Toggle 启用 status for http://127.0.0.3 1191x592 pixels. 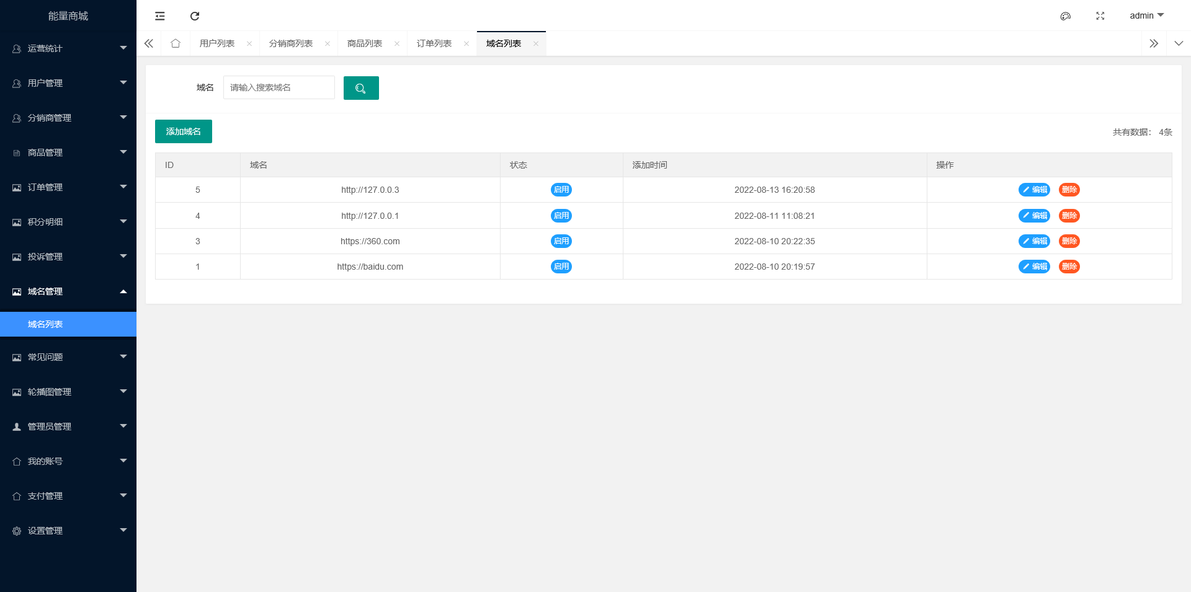point(561,190)
